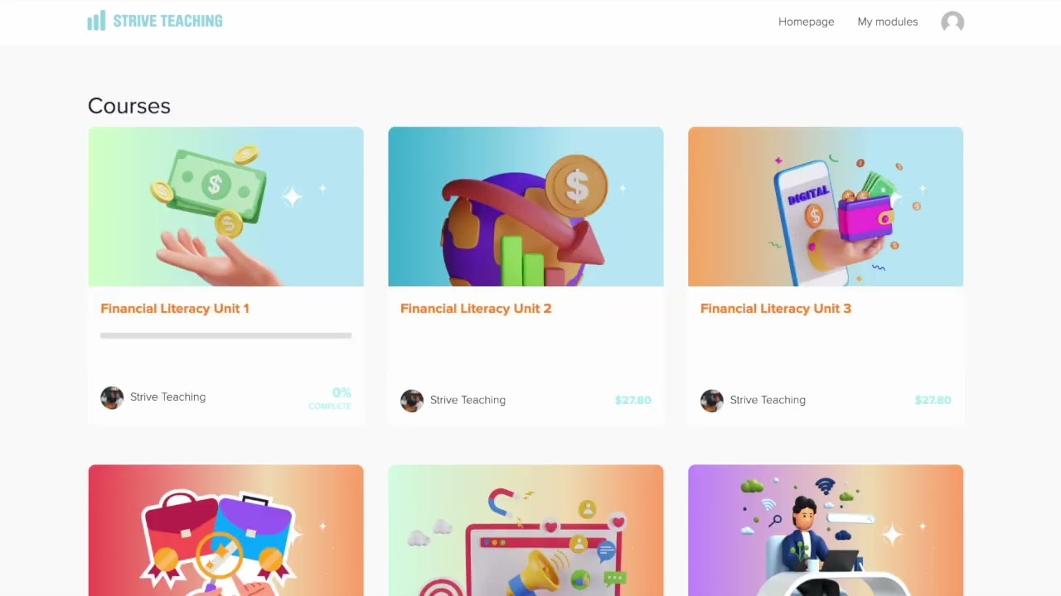
Task: Open the man at laptop course thumbnail
Action: pyautogui.click(x=826, y=531)
